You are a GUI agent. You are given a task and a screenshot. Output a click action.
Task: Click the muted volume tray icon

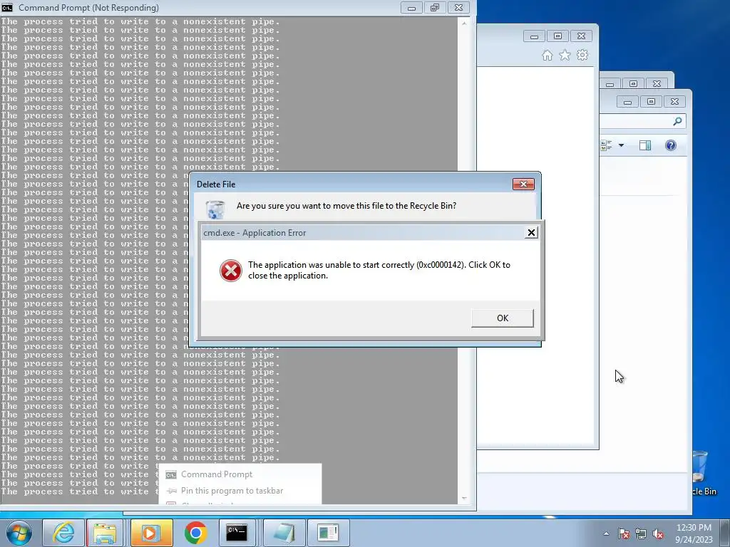tap(658, 533)
